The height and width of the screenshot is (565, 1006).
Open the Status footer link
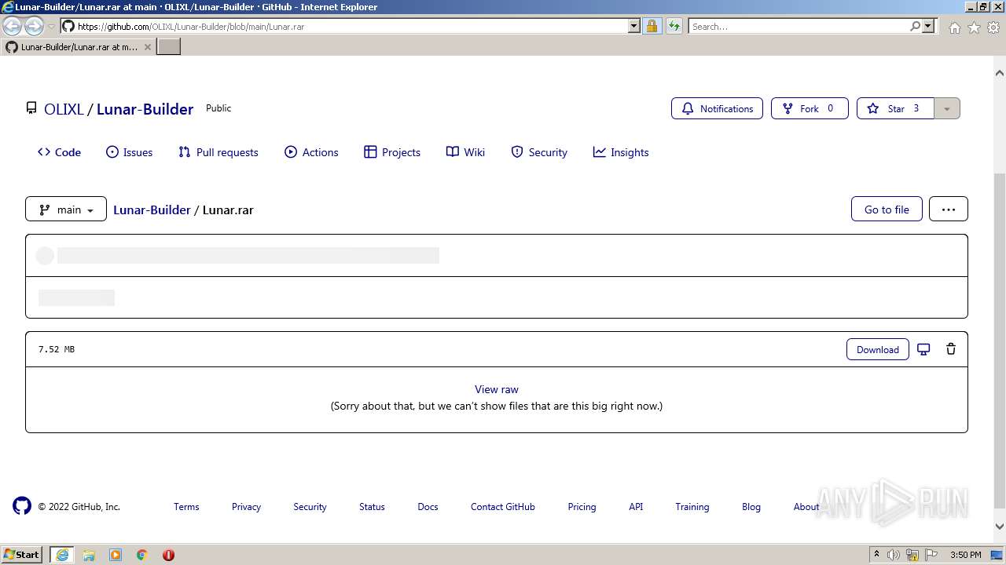tap(372, 507)
